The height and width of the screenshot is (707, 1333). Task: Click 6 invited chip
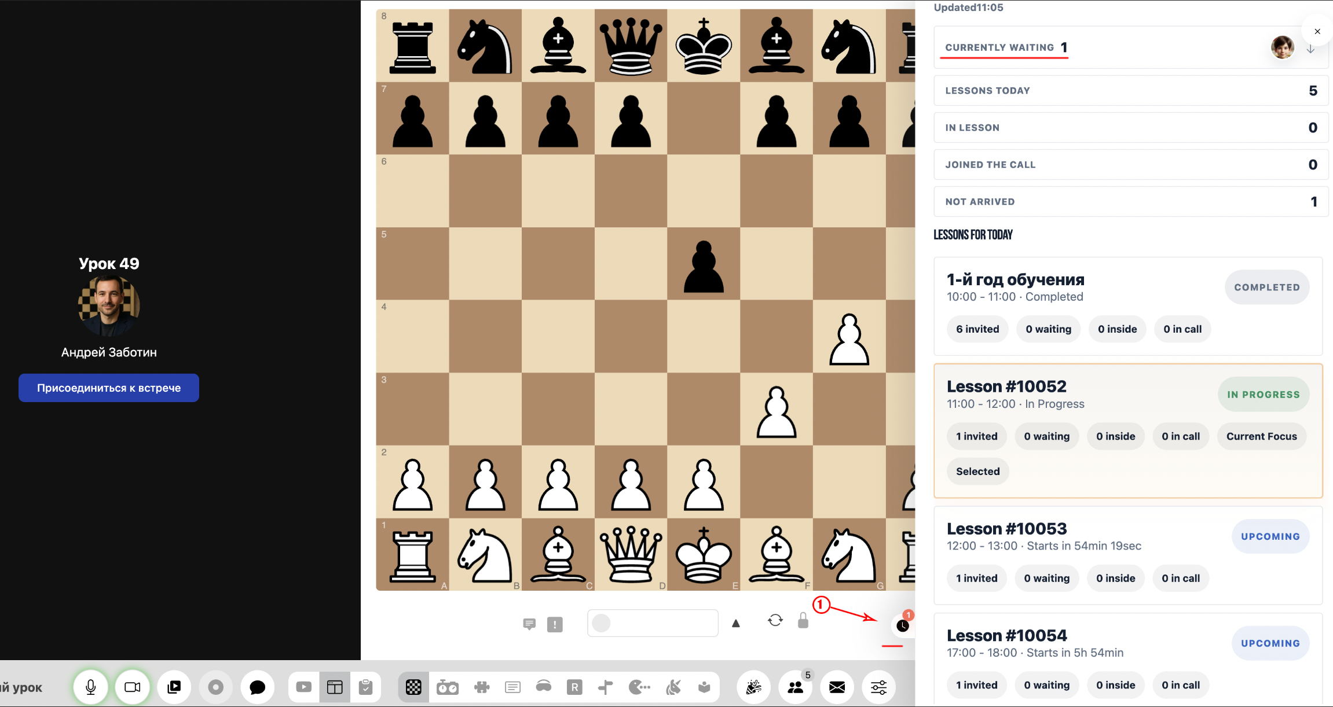(x=977, y=329)
